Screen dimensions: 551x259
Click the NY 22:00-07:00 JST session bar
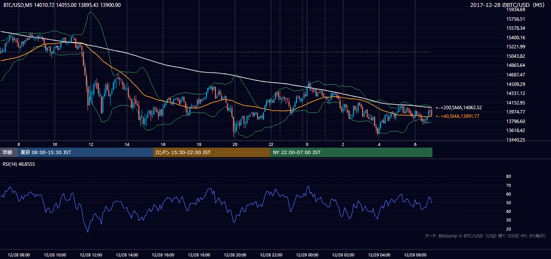(351, 152)
